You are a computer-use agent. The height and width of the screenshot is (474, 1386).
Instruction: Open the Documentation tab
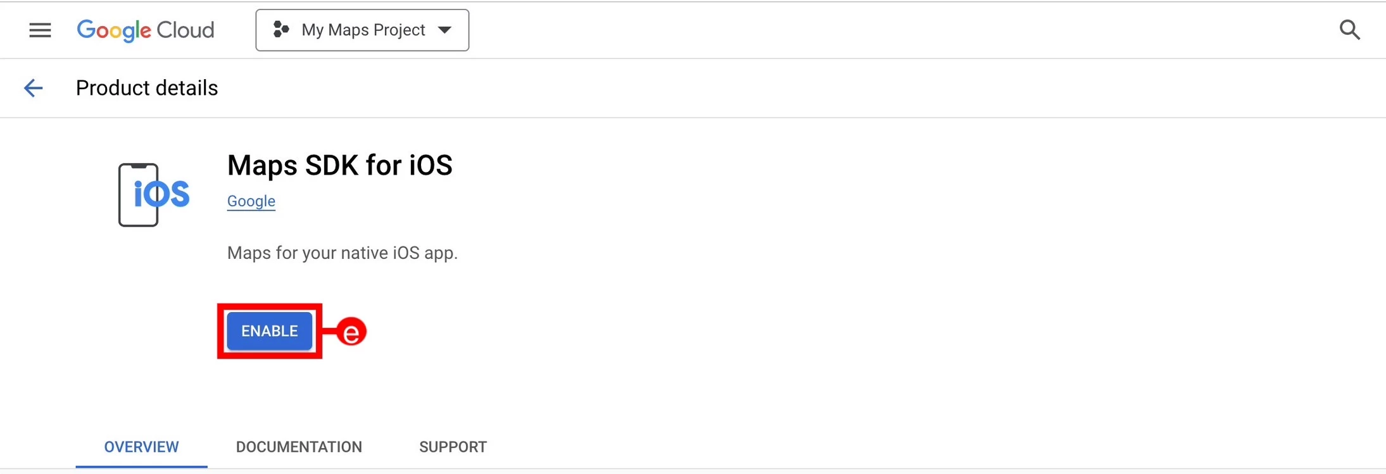[x=299, y=447]
